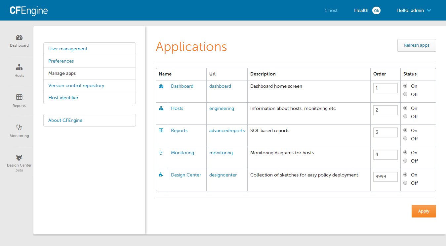
Task: Click the engineering url link
Action: click(222, 108)
